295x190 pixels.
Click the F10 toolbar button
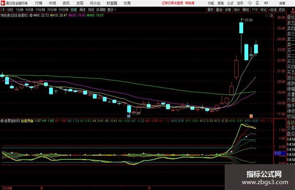click(255, 10)
